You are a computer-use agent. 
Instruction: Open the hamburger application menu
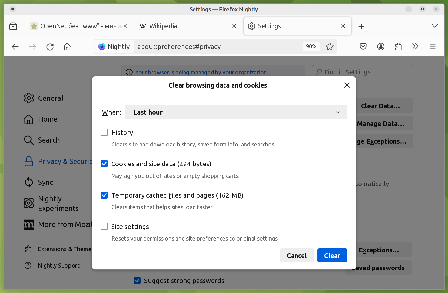(433, 47)
